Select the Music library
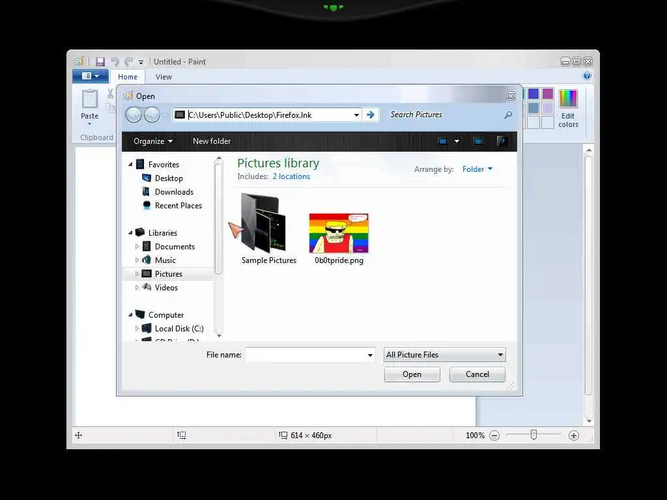Image resolution: width=667 pixels, height=500 pixels. pyautogui.click(x=165, y=260)
